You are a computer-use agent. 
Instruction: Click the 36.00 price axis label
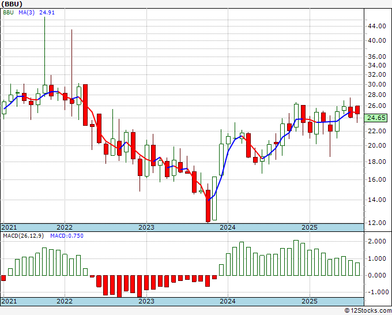(377, 57)
